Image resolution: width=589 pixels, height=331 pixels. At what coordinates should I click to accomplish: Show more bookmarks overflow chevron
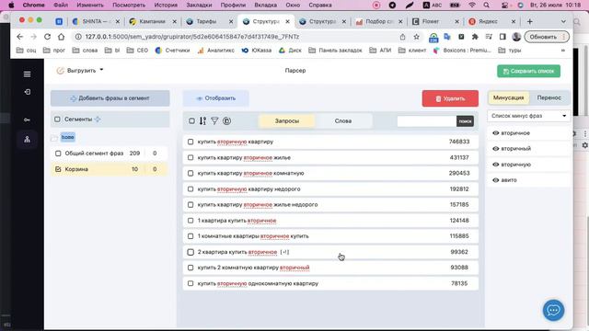[562, 51]
